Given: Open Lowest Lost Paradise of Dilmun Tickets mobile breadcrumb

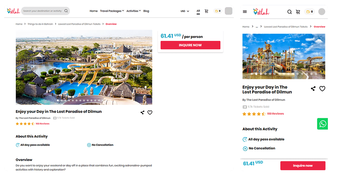Looking at the screenshot, I should click(x=286, y=27).
